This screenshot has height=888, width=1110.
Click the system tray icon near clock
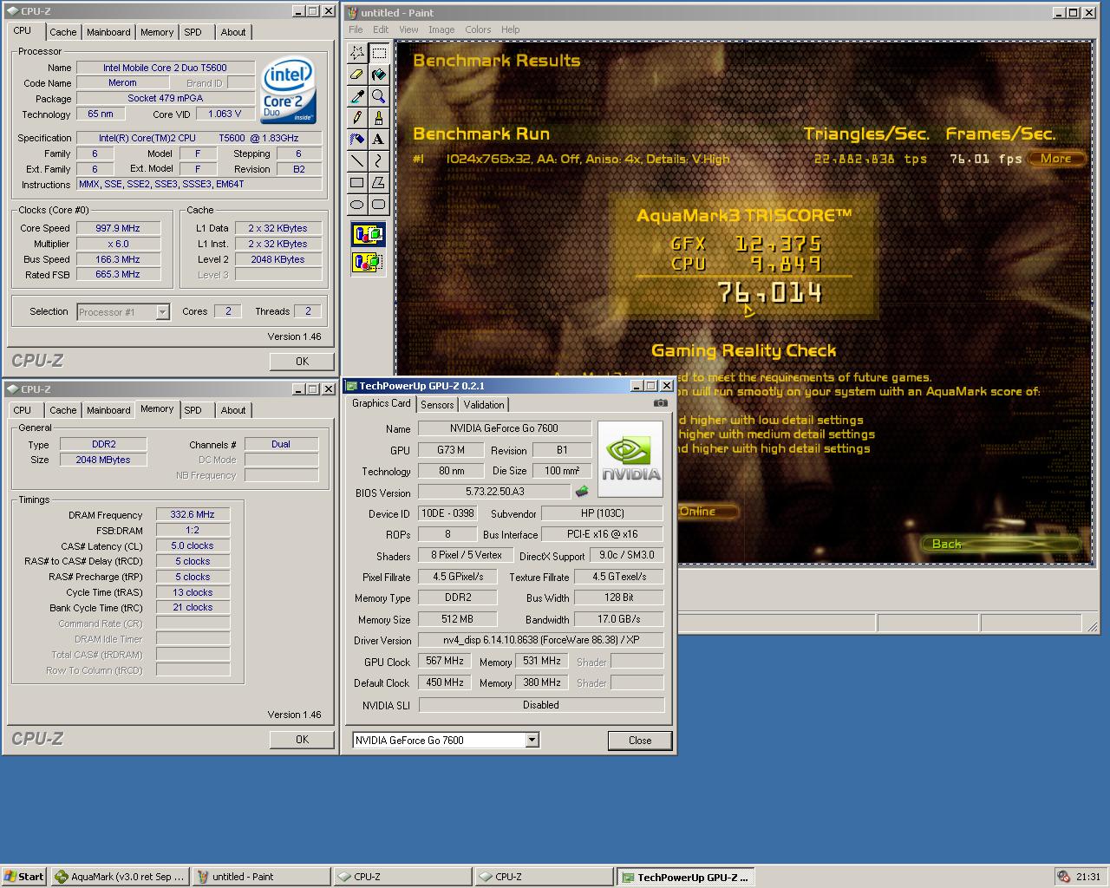pyautogui.click(x=1063, y=877)
